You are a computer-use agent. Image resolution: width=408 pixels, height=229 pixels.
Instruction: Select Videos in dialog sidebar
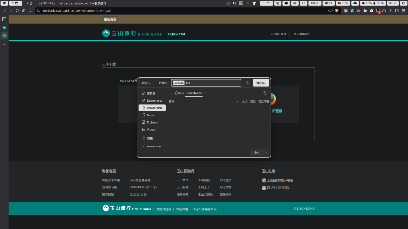click(x=152, y=130)
